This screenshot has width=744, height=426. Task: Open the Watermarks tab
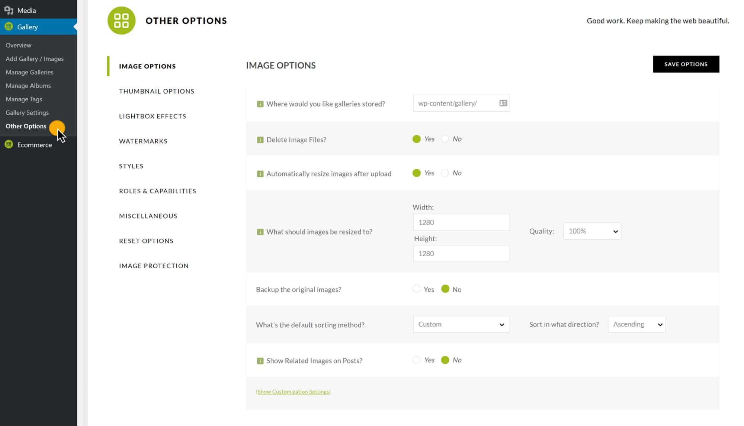[x=143, y=141]
